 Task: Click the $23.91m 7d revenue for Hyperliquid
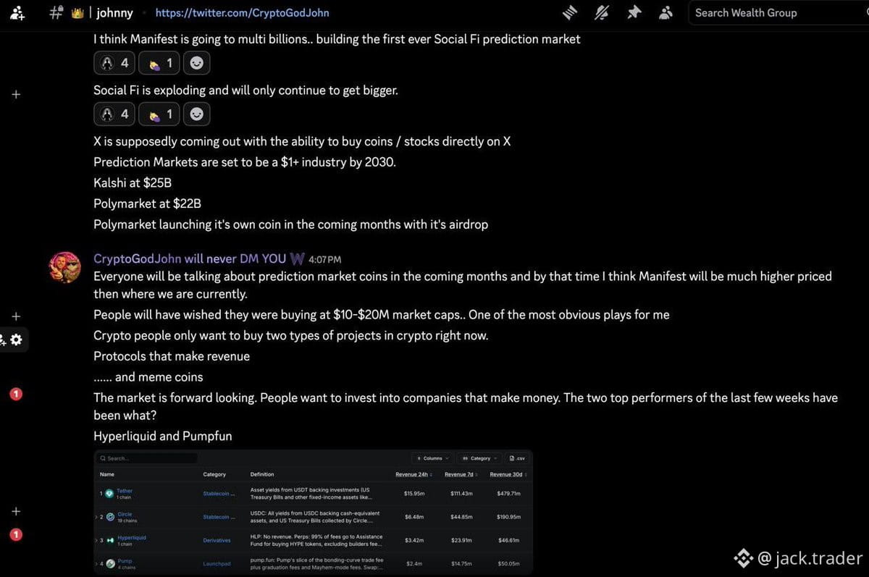(x=461, y=540)
